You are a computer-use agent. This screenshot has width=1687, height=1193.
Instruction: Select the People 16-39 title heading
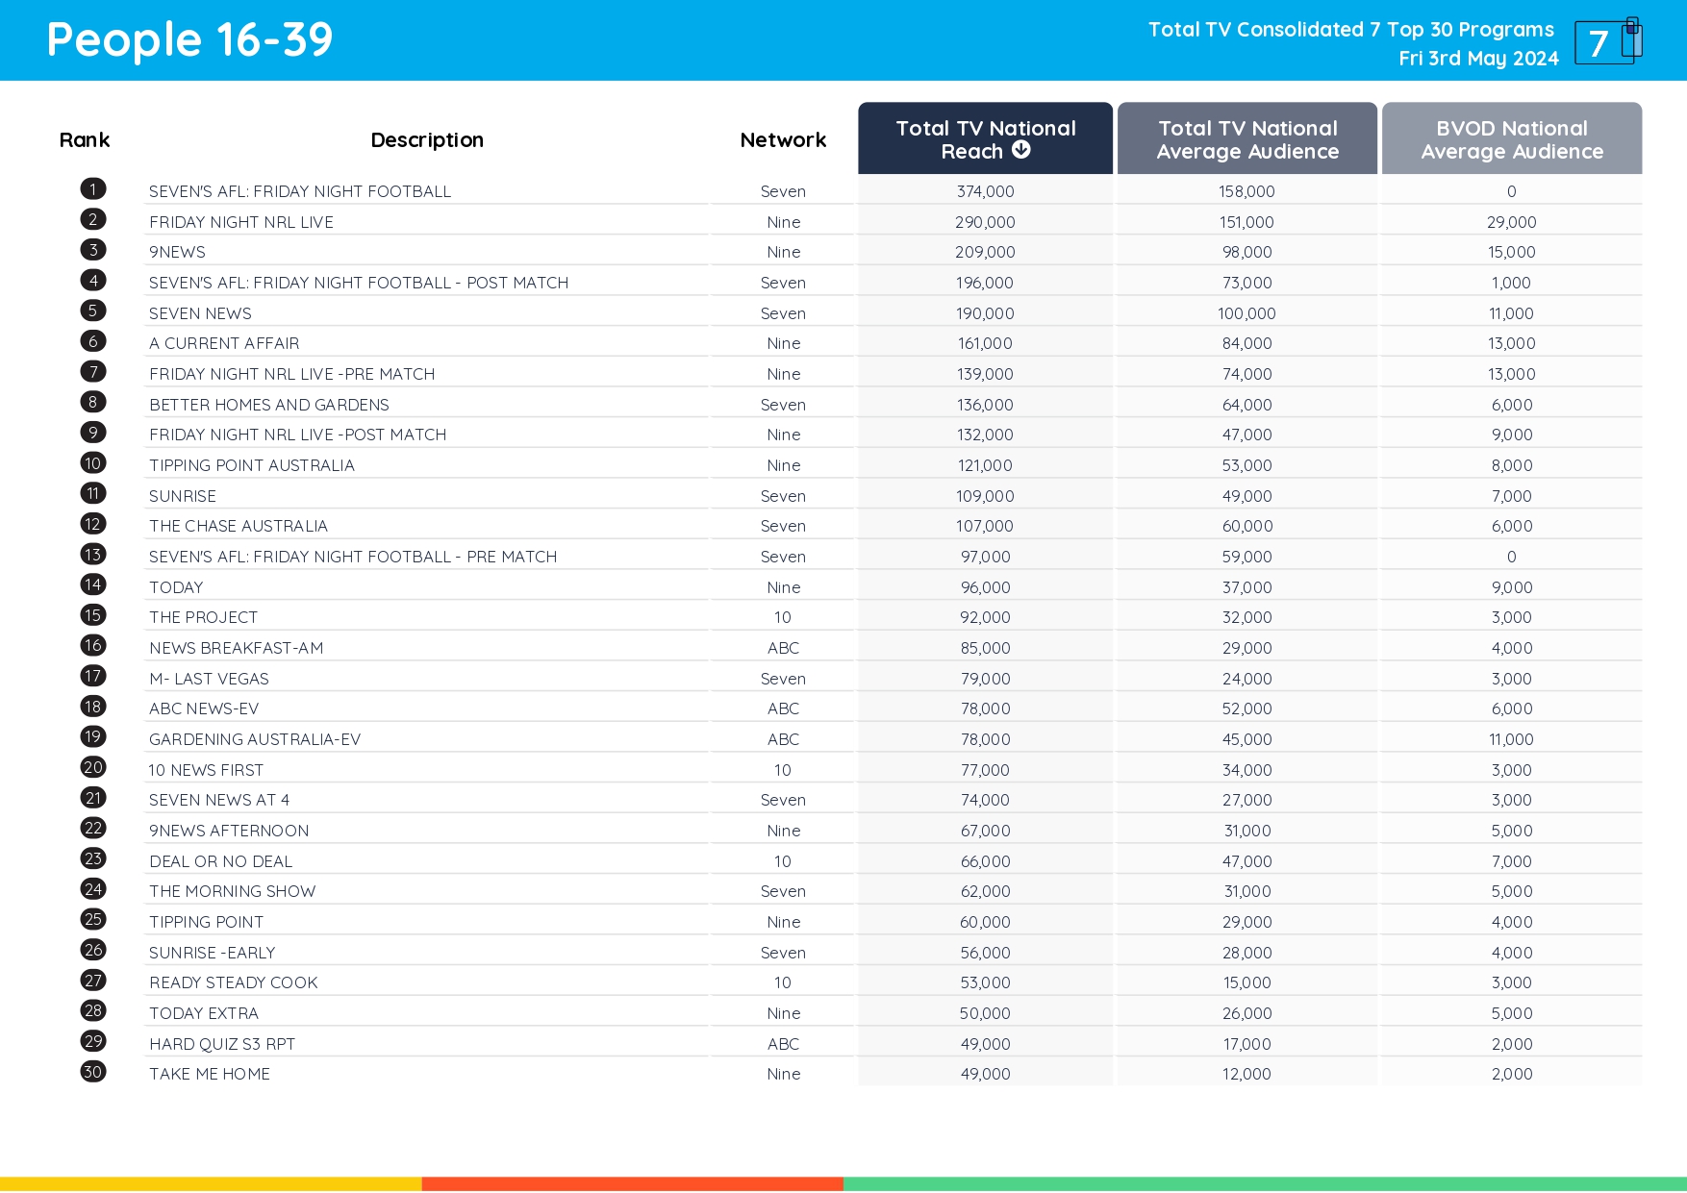pyautogui.click(x=189, y=39)
